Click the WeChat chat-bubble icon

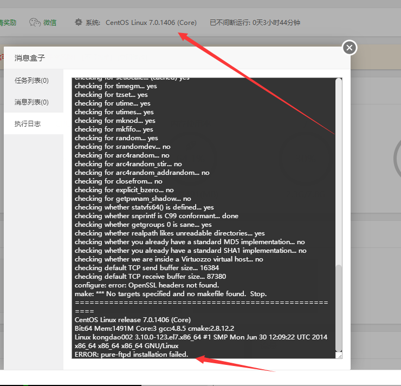click(x=35, y=23)
